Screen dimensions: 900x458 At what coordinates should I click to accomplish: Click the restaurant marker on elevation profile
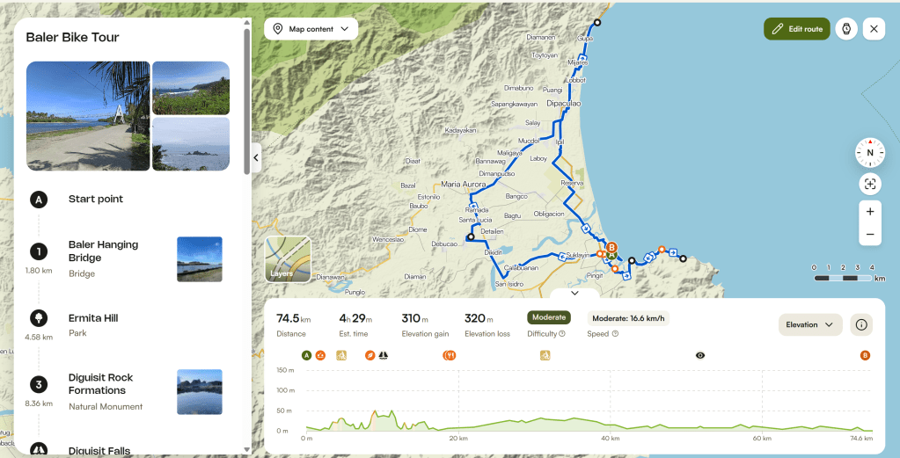[449, 356]
